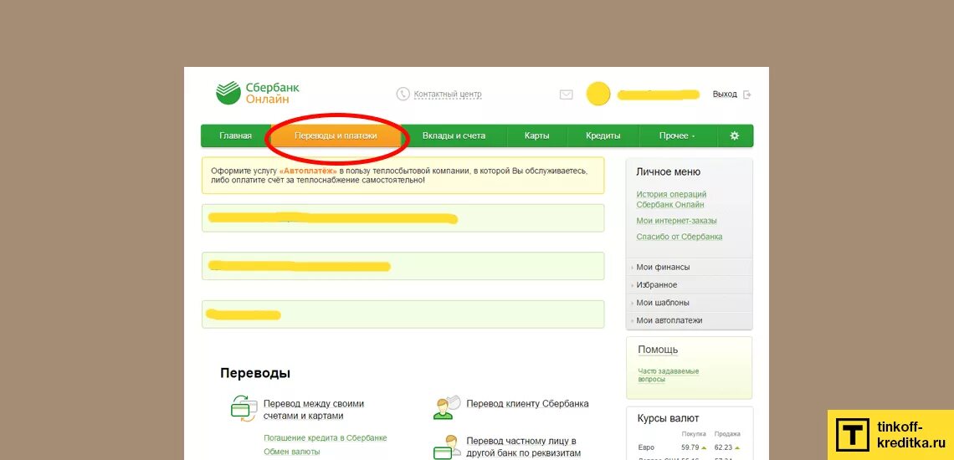This screenshot has width=954, height=460.
Task: Click the Погашение кредита в Сбербанке link
Action: click(325, 438)
